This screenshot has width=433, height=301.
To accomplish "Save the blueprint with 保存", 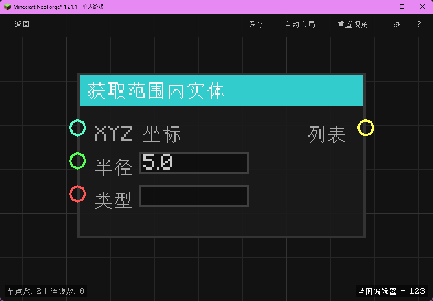I will [x=256, y=25].
